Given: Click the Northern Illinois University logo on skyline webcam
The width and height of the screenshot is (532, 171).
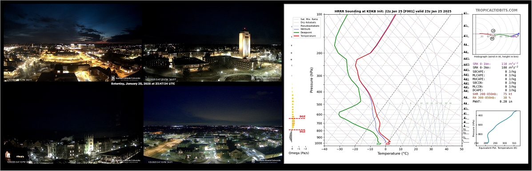Looking at the screenshot, I should point(126,78).
